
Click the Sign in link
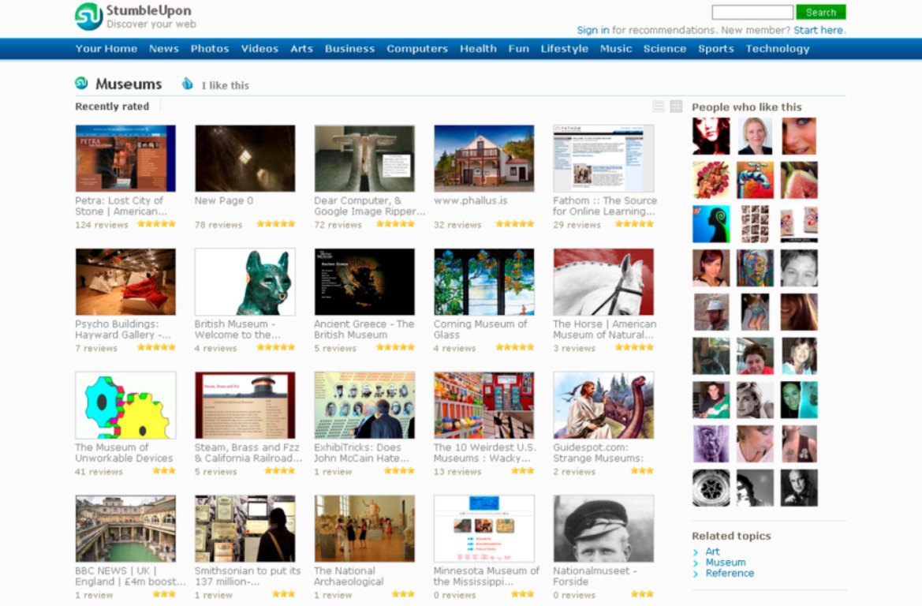(593, 30)
